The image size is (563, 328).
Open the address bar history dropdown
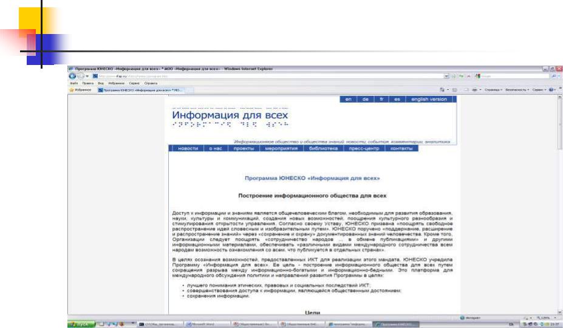[x=446, y=76]
